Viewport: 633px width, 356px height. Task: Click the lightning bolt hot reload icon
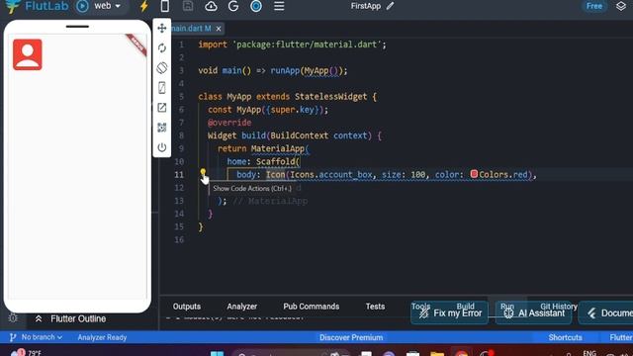pyautogui.click(x=144, y=6)
